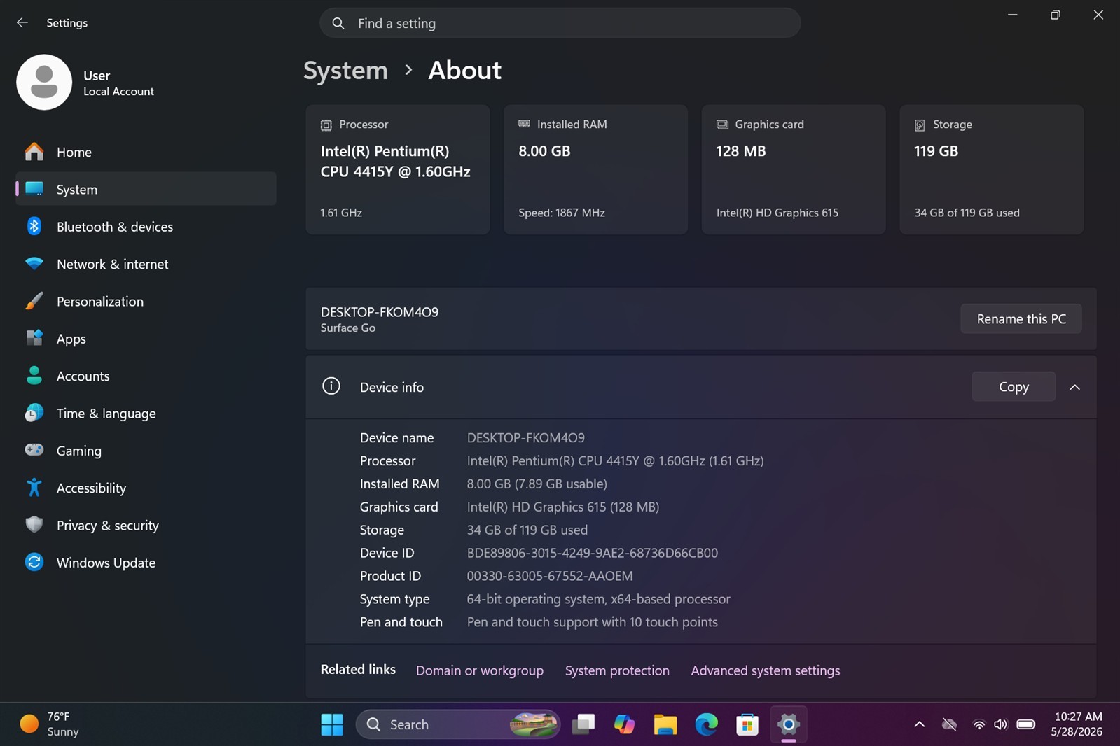Click the taskbar Search box
This screenshot has height=746, width=1120.
click(x=458, y=724)
